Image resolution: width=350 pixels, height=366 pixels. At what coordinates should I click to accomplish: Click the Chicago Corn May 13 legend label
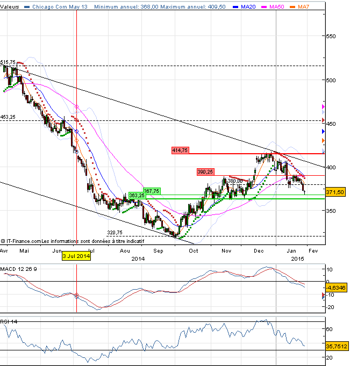(60, 7)
